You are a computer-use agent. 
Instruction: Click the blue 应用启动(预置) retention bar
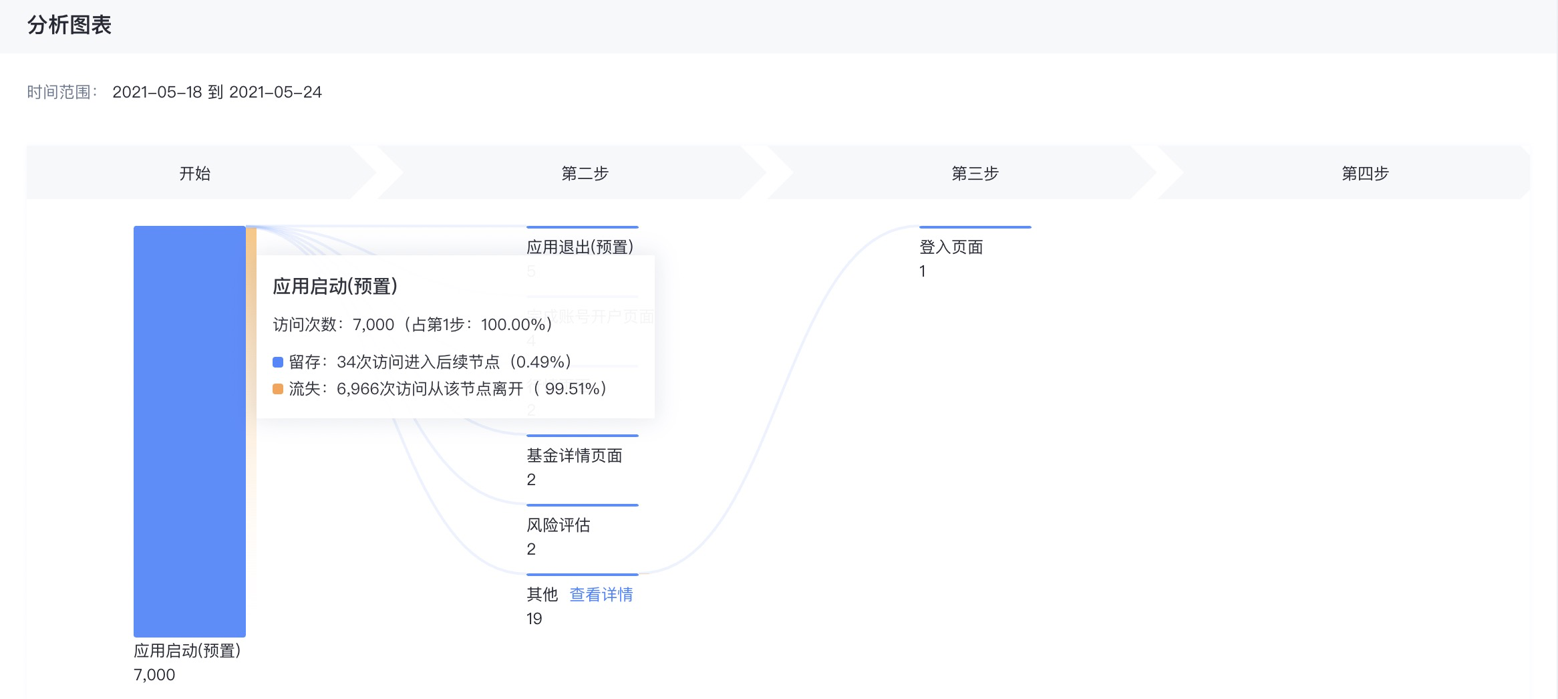pos(190,431)
